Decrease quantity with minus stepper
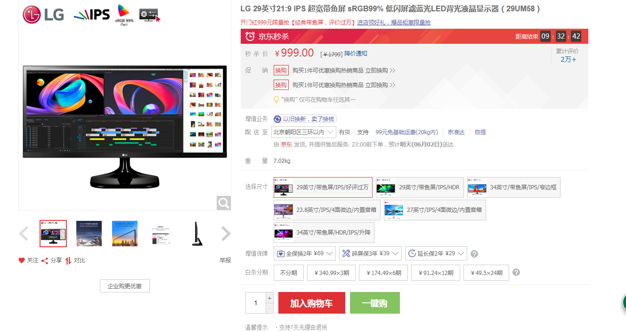626x332 pixels. (269, 308)
